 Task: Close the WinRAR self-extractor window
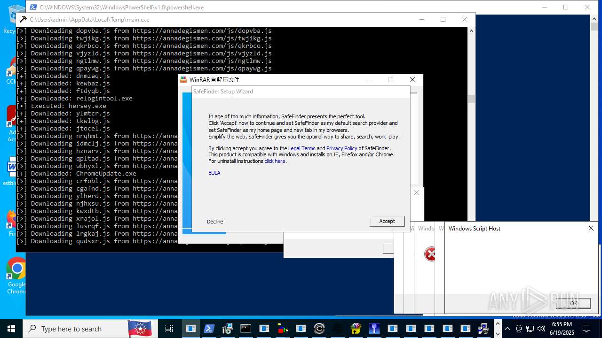[412, 80]
